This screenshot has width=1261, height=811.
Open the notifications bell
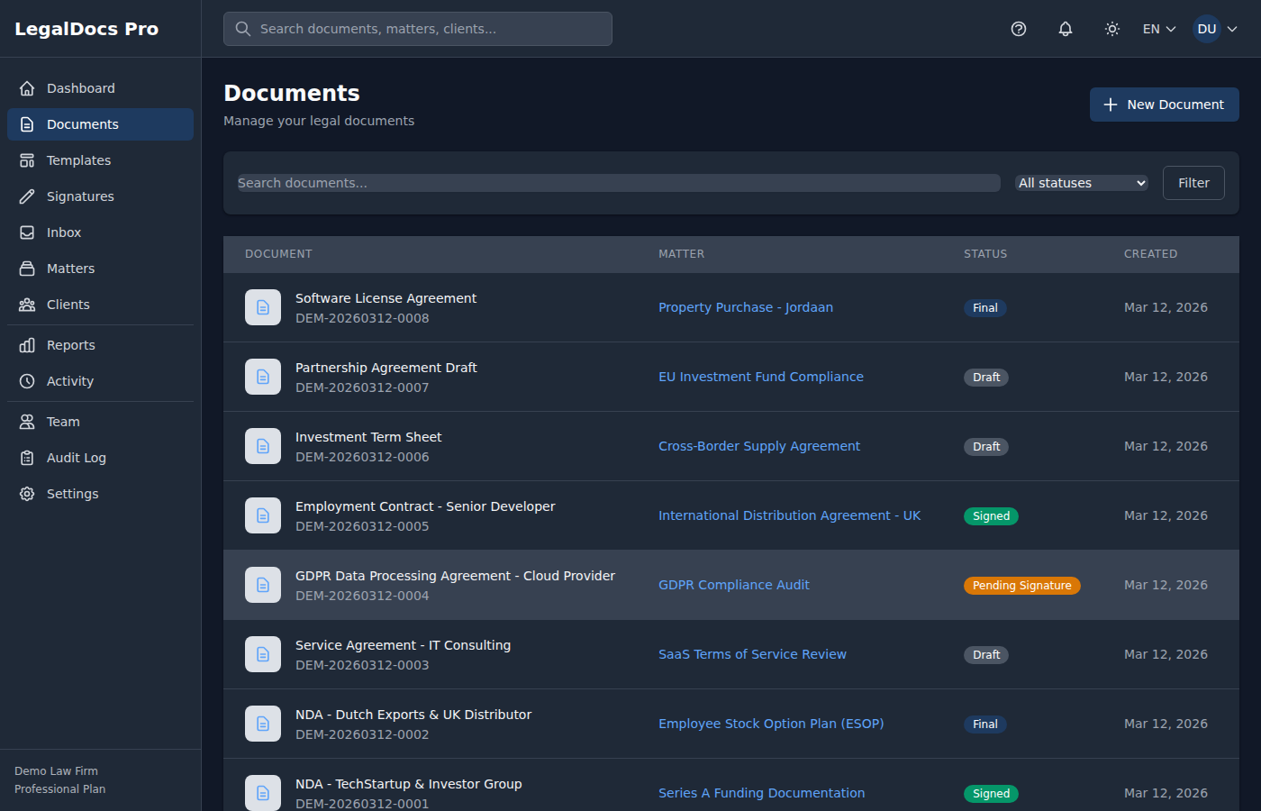click(x=1066, y=29)
